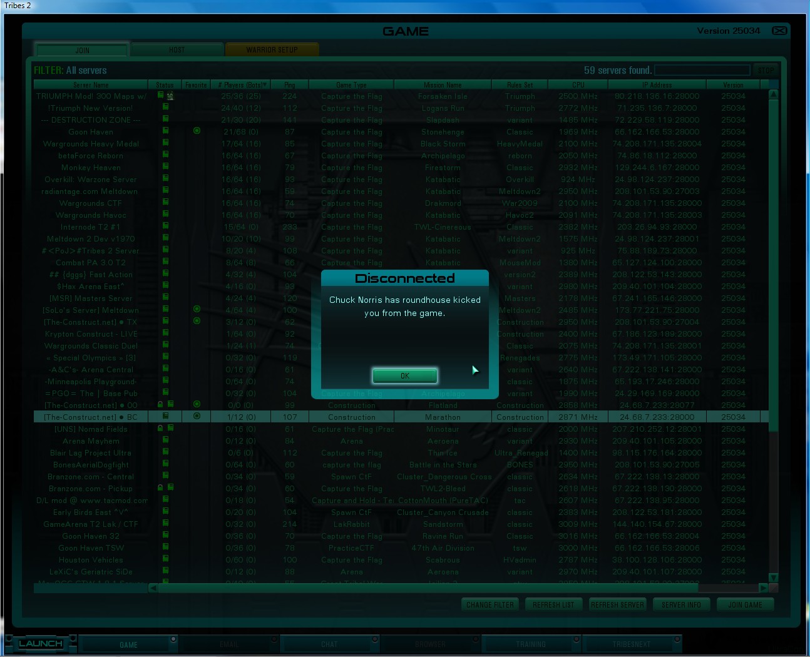This screenshot has width=810, height=657.
Task: Switch to the JOIN tab
Action: (x=83, y=50)
